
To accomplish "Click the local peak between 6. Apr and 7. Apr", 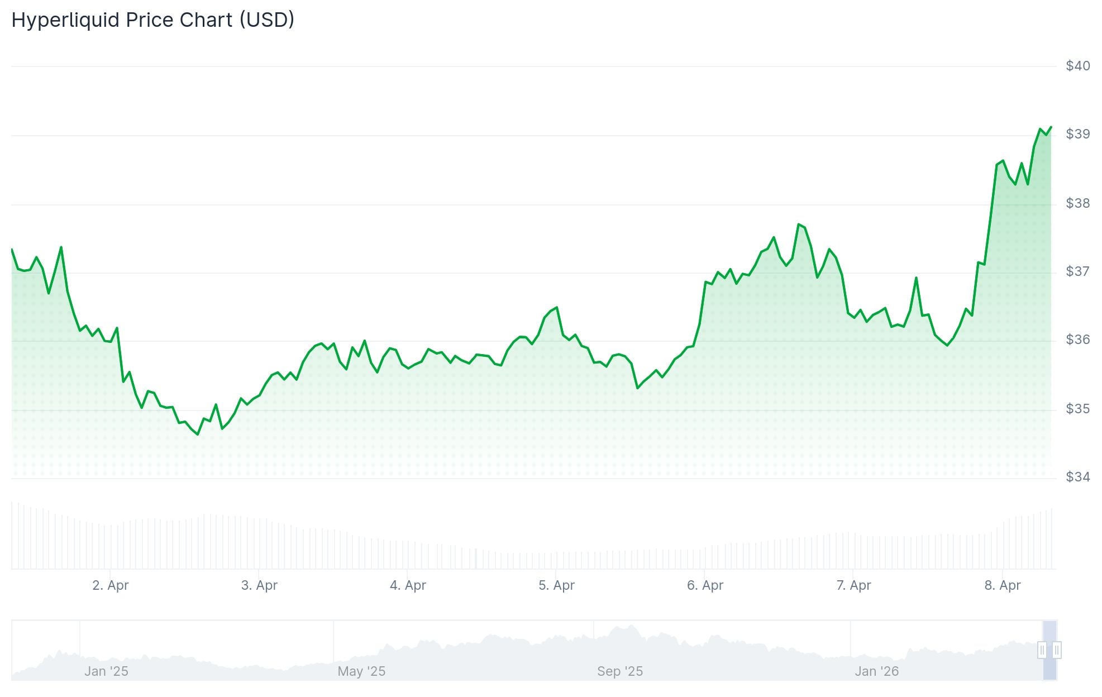I will (x=799, y=222).
